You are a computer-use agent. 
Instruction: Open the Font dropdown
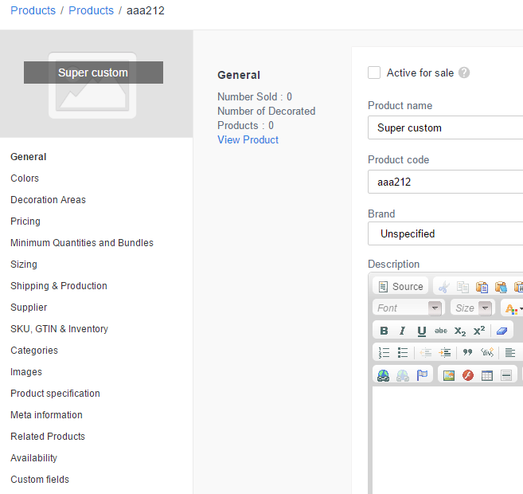point(408,308)
